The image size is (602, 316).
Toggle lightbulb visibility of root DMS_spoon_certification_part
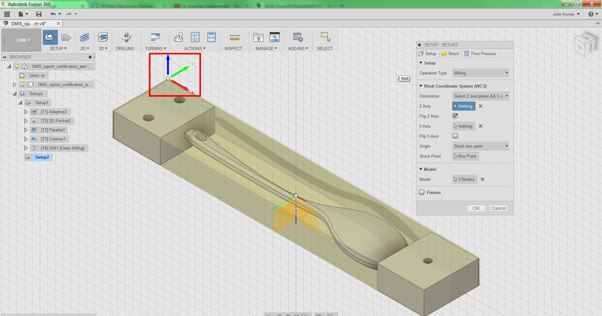pos(17,66)
